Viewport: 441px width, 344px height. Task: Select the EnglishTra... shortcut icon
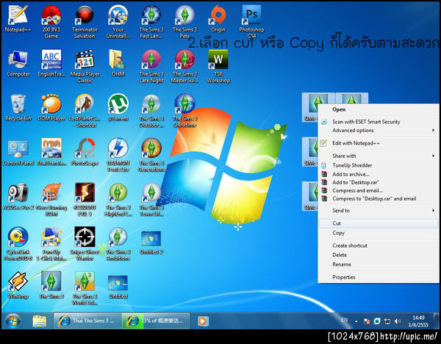51,63
